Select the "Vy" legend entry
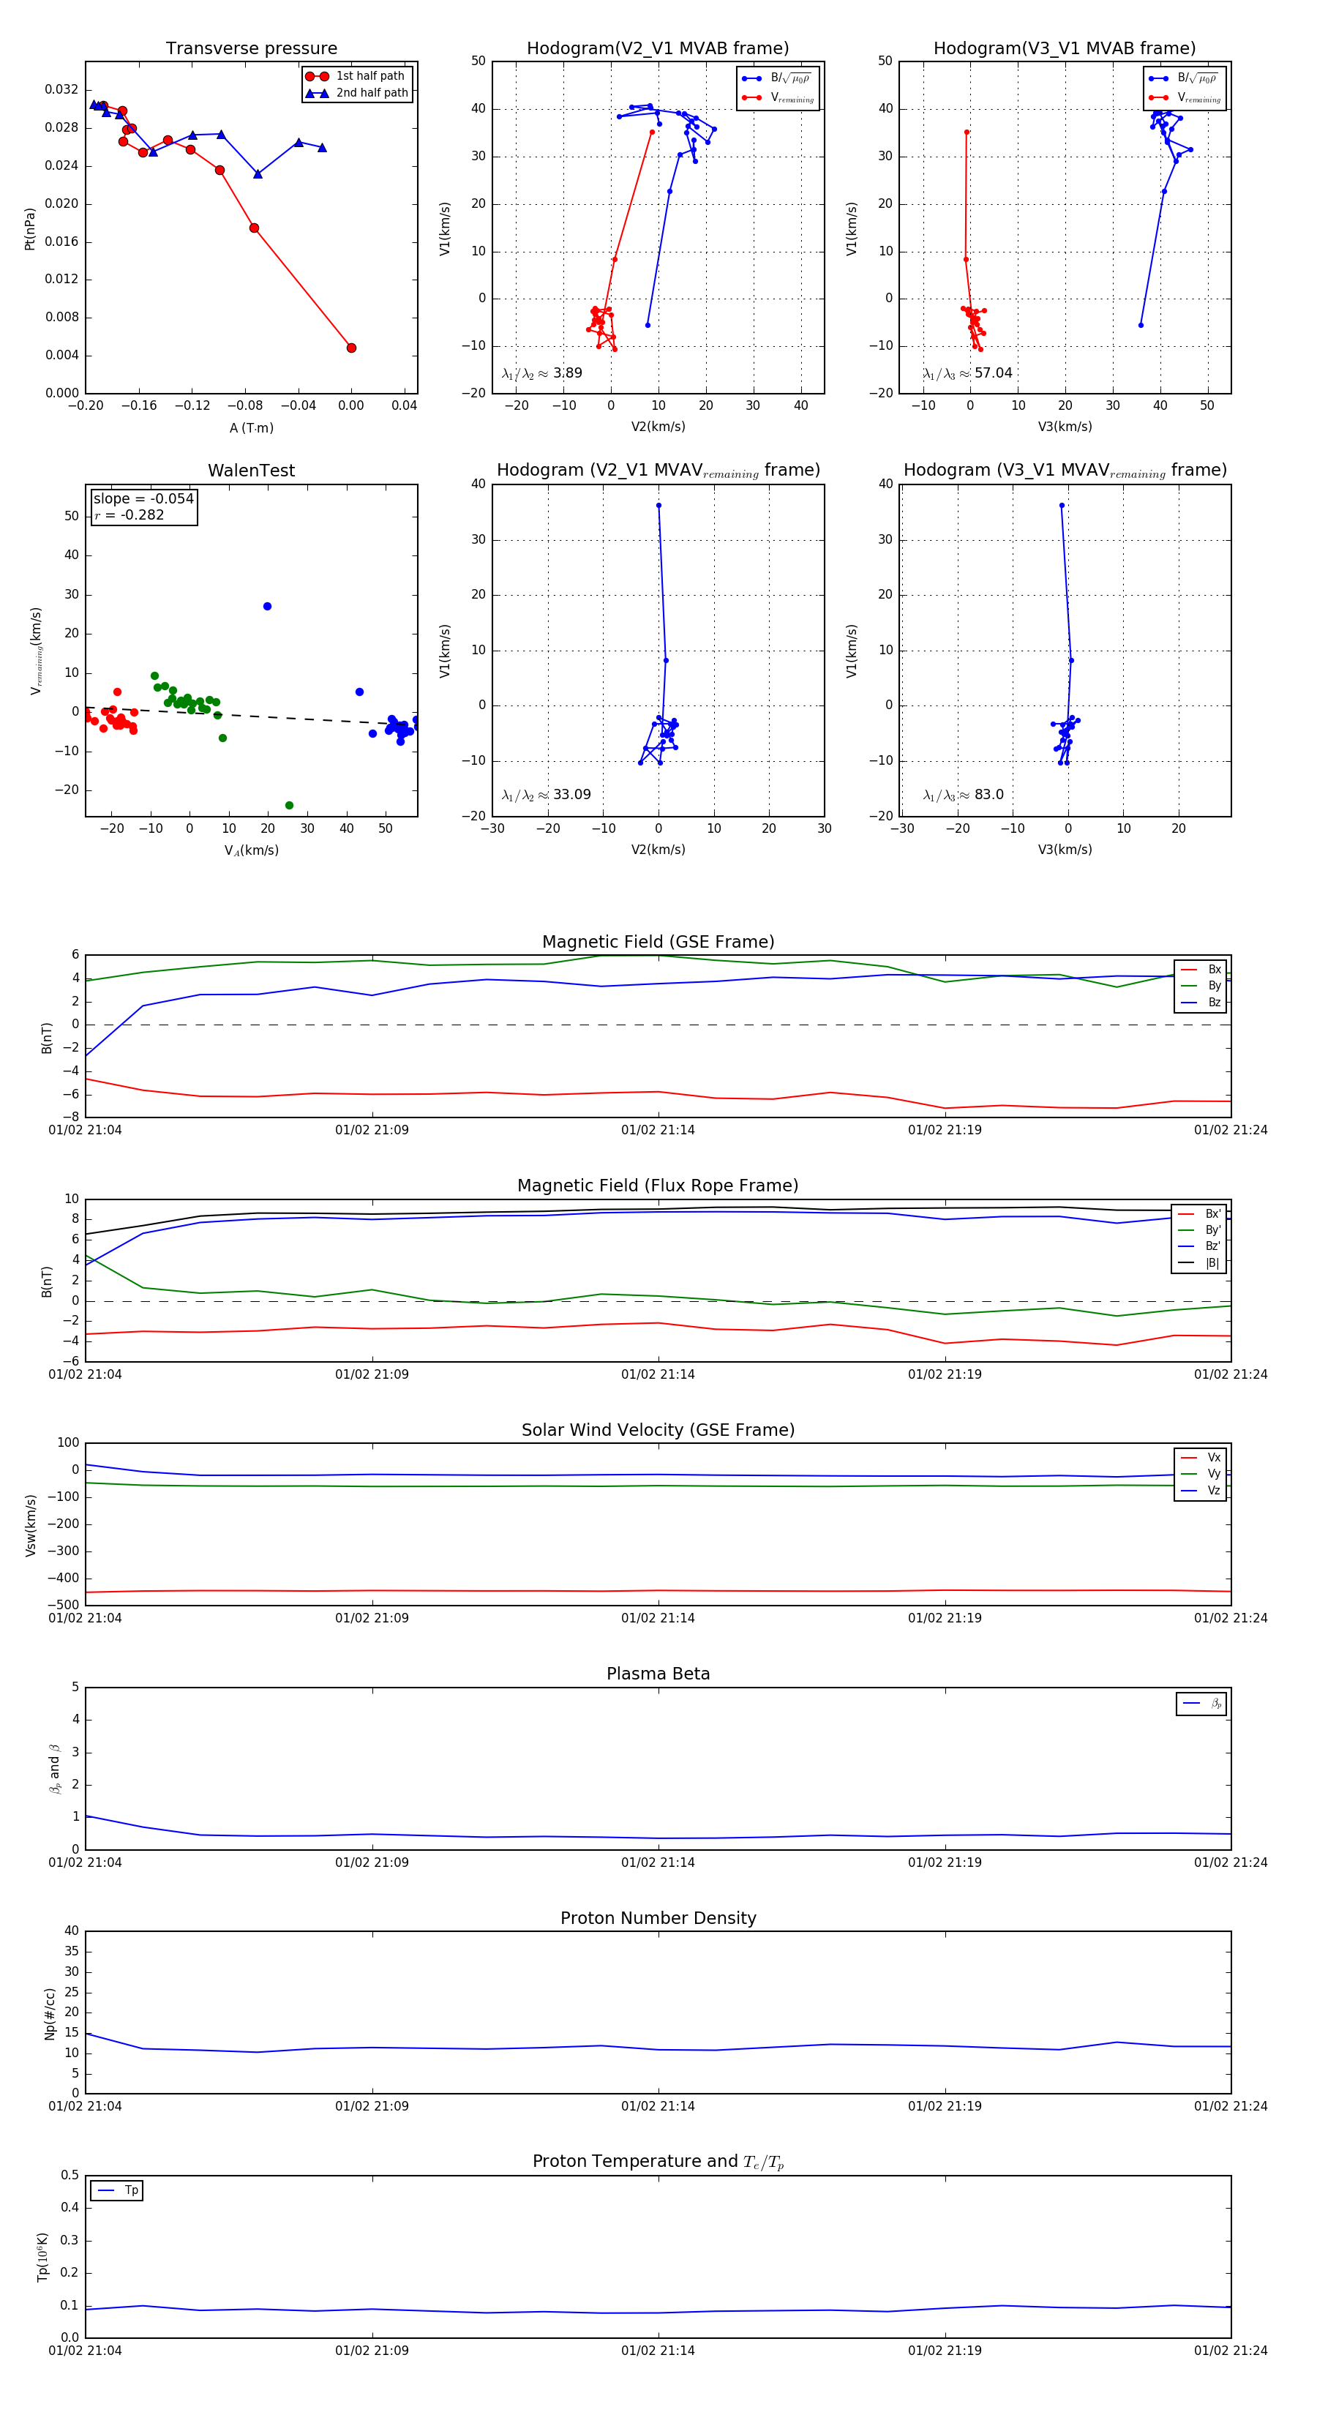1317x2415 pixels. pos(1201,1474)
